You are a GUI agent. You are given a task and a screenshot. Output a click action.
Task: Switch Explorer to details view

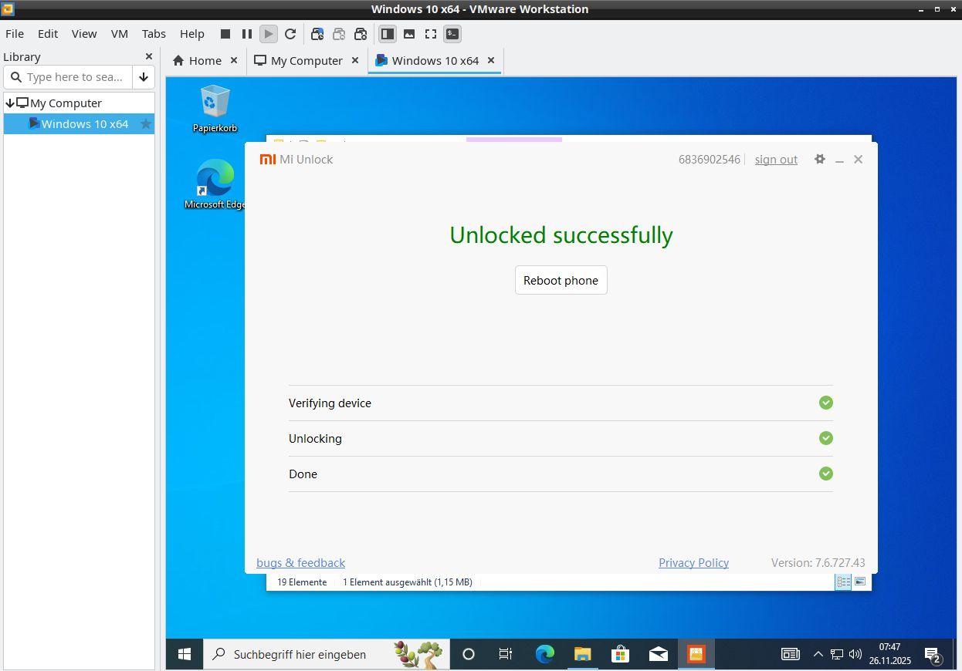click(843, 582)
